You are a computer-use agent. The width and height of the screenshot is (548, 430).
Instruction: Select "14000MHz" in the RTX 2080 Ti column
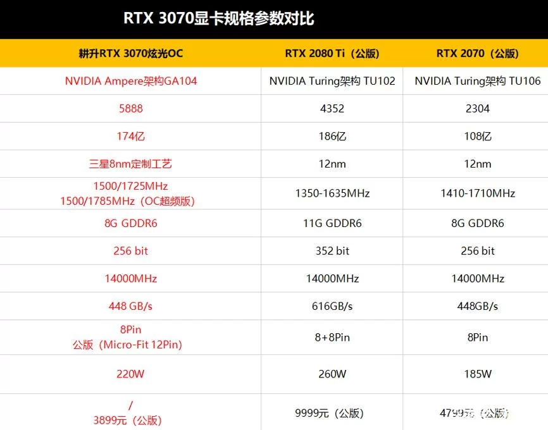point(332,278)
